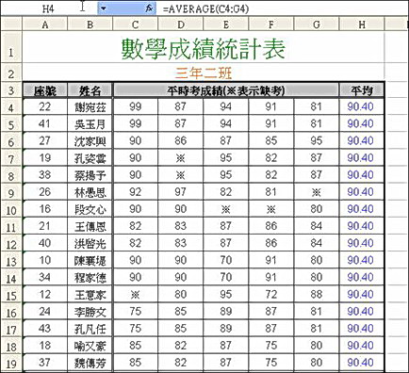The image size is (409, 373).
Task: Click the Name Box showing H4
Action: [49, 8]
